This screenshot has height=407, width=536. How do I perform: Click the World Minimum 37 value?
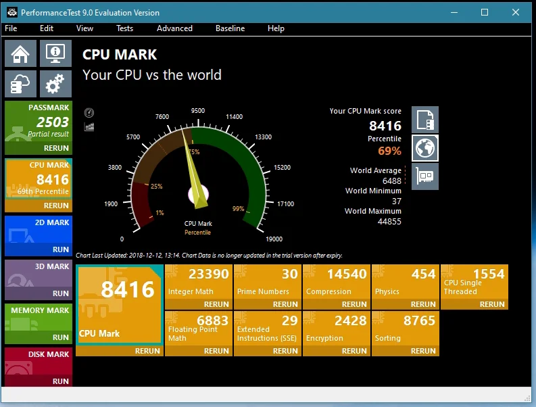tap(397, 201)
